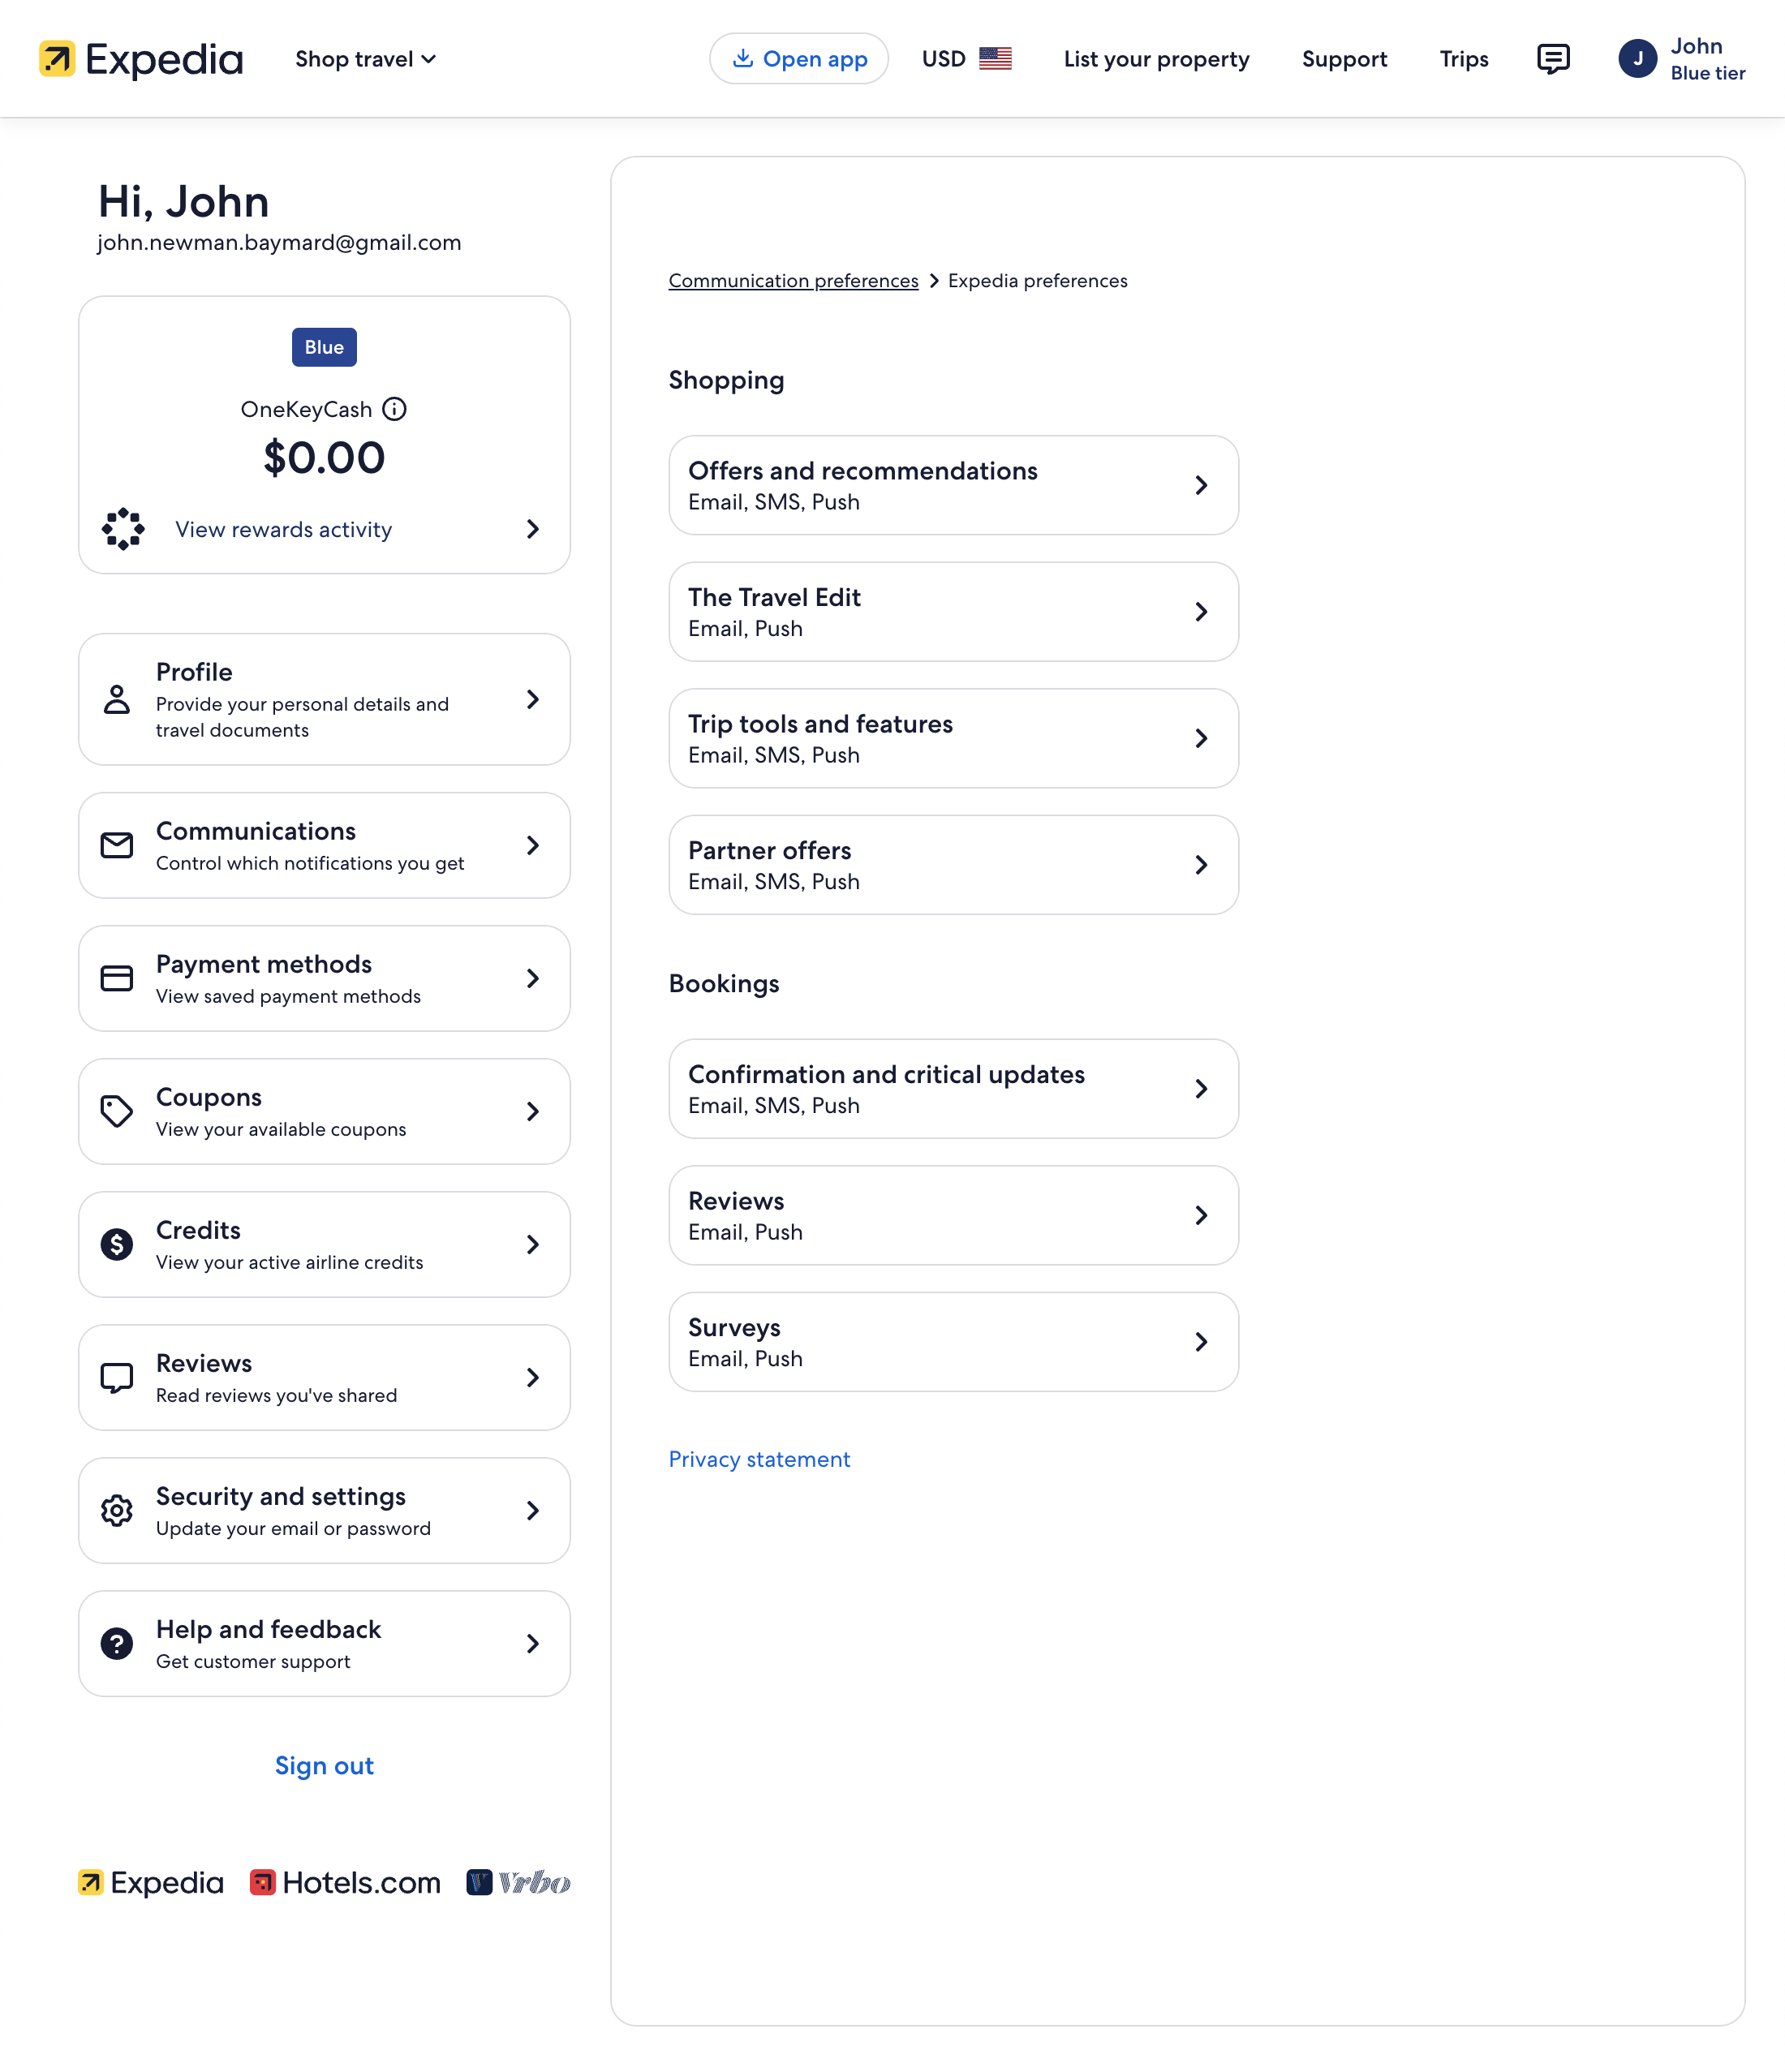The width and height of the screenshot is (1785, 2072).
Task: Expand the Shop travel dropdown
Action: pos(365,59)
